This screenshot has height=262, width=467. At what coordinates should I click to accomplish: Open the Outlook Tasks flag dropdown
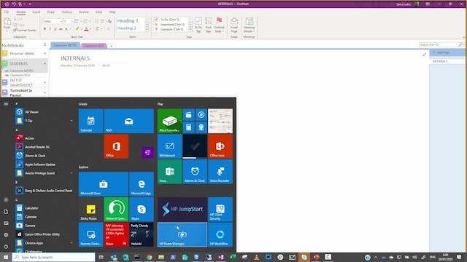(x=219, y=25)
